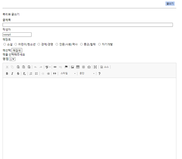Click the Paste icon in editor toolbar
The width and height of the screenshot is (182, 159).
[18, 67]
